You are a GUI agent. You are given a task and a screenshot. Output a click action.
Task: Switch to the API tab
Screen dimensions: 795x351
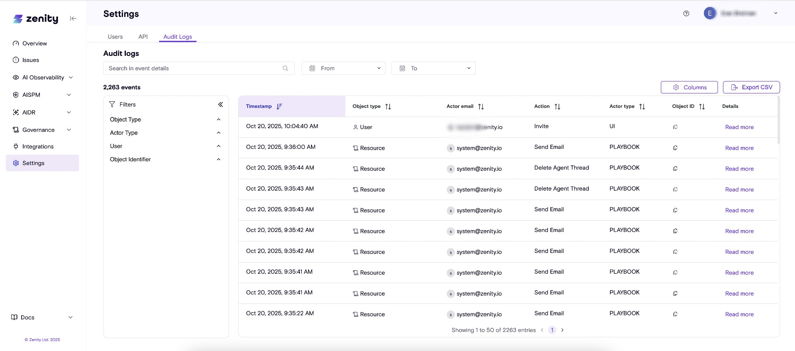pyautogui.click(x=143, y=37)
